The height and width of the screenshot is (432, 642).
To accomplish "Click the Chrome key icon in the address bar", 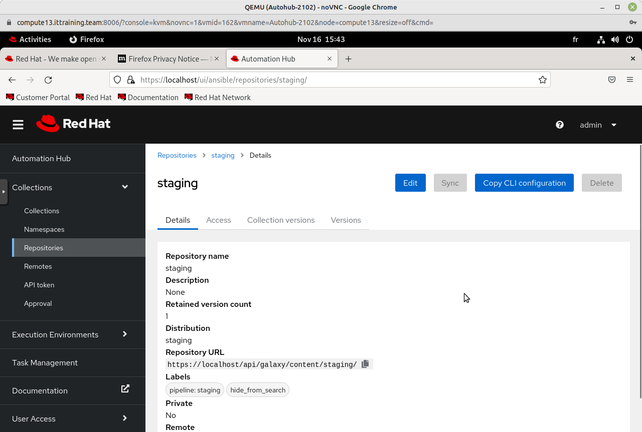I will pos(633,23).
